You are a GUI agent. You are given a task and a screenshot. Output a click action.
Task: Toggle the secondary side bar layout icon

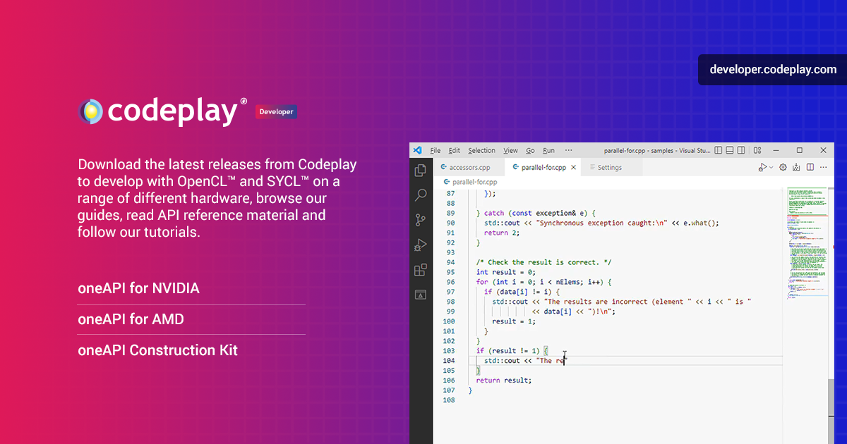pos(741,150)
